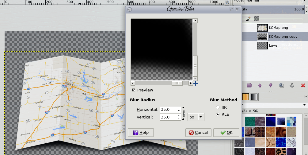Lower the selected layer with the down arrow
This screenshot has width=308, height=155.
[x=270, y=85]
